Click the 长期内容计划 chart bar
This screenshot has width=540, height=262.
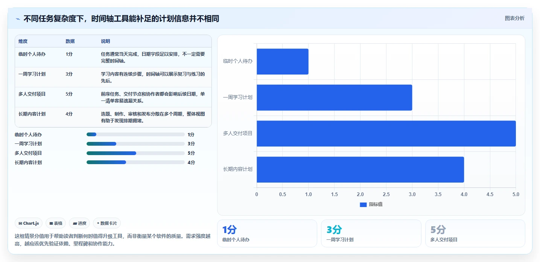pyautogui.click(x=360, y=169)
